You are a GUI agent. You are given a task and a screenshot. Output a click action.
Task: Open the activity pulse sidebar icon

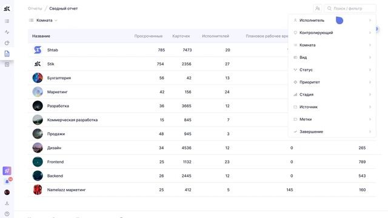click(7, 32)
